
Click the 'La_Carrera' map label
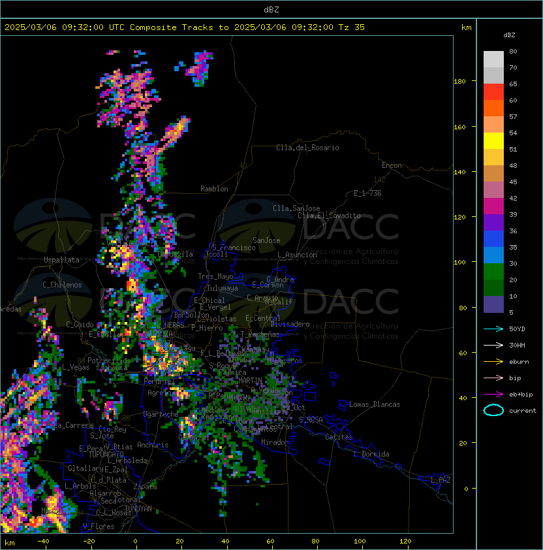(74, 425)
